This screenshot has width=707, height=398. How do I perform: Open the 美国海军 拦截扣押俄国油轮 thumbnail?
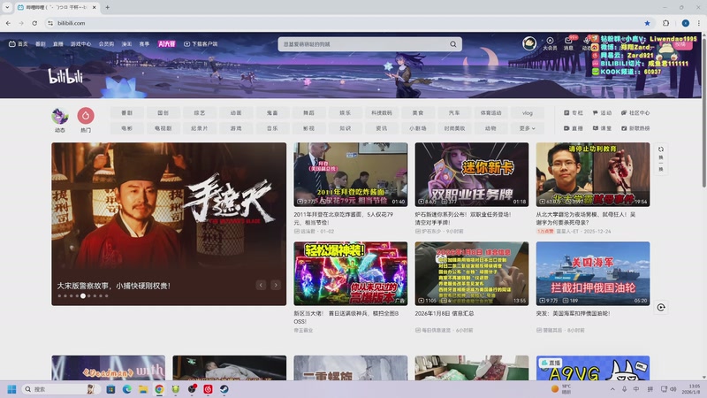[x=593, y=273]
